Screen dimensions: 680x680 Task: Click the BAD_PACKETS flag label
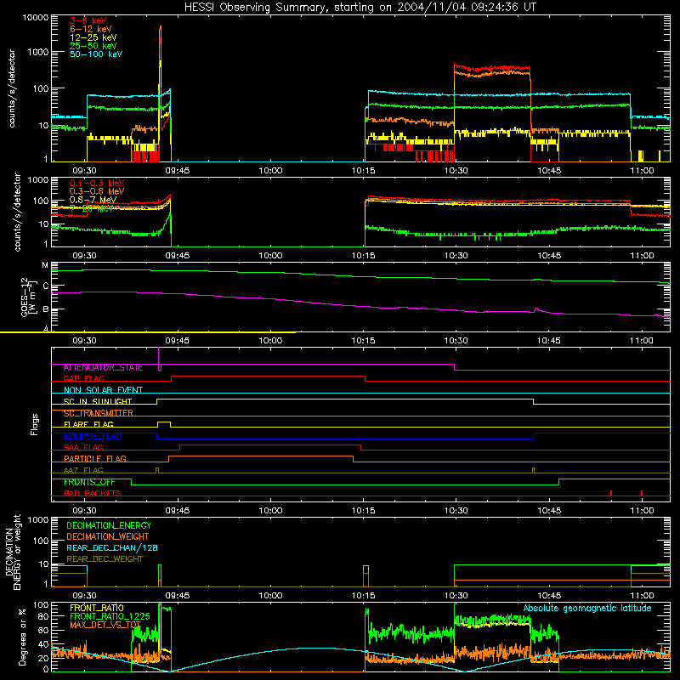point(93,493)
